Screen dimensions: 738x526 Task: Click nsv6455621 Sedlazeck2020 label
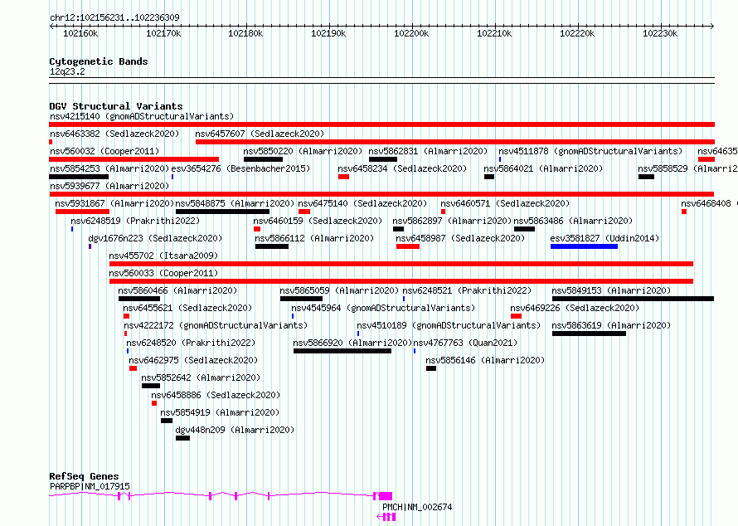click(187, 308)
